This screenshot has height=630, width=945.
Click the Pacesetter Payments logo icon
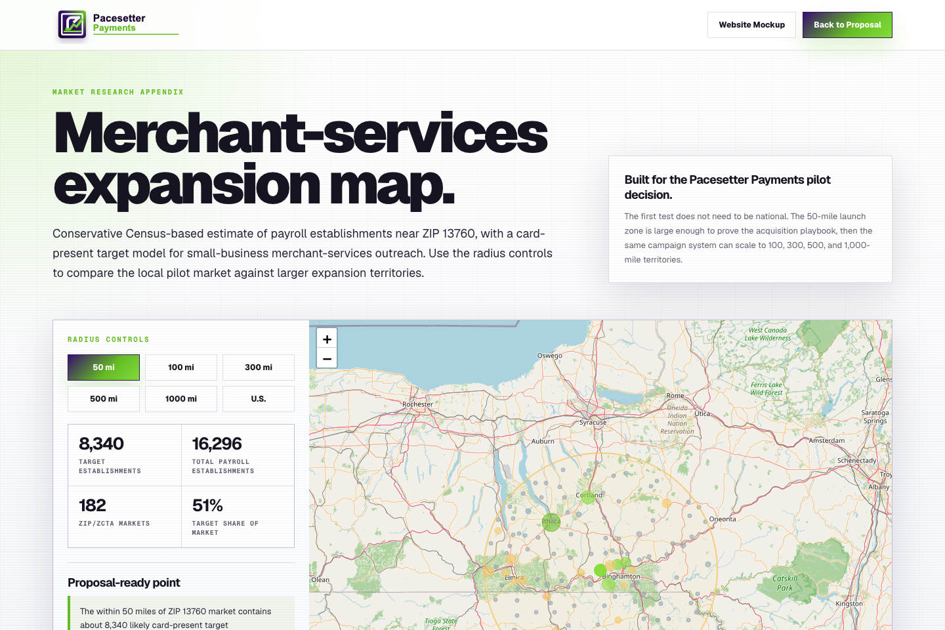point(72,24)
